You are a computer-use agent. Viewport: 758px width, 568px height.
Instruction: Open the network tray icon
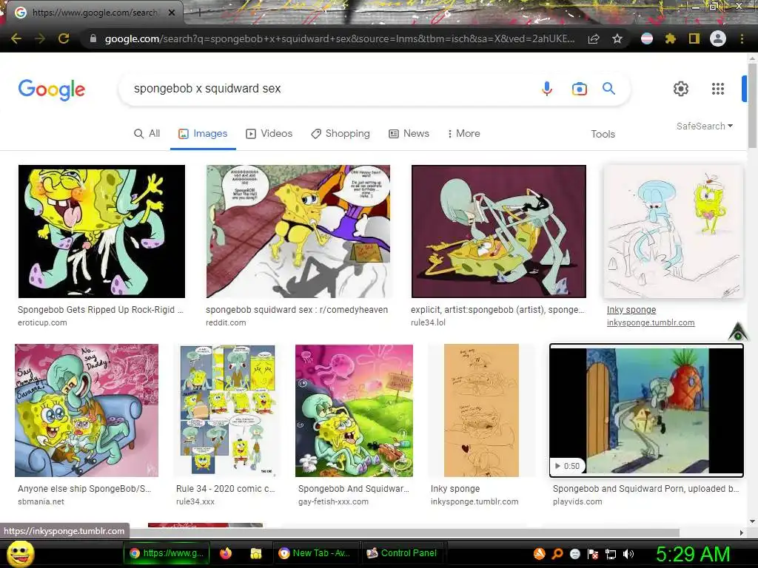point(611,554)
